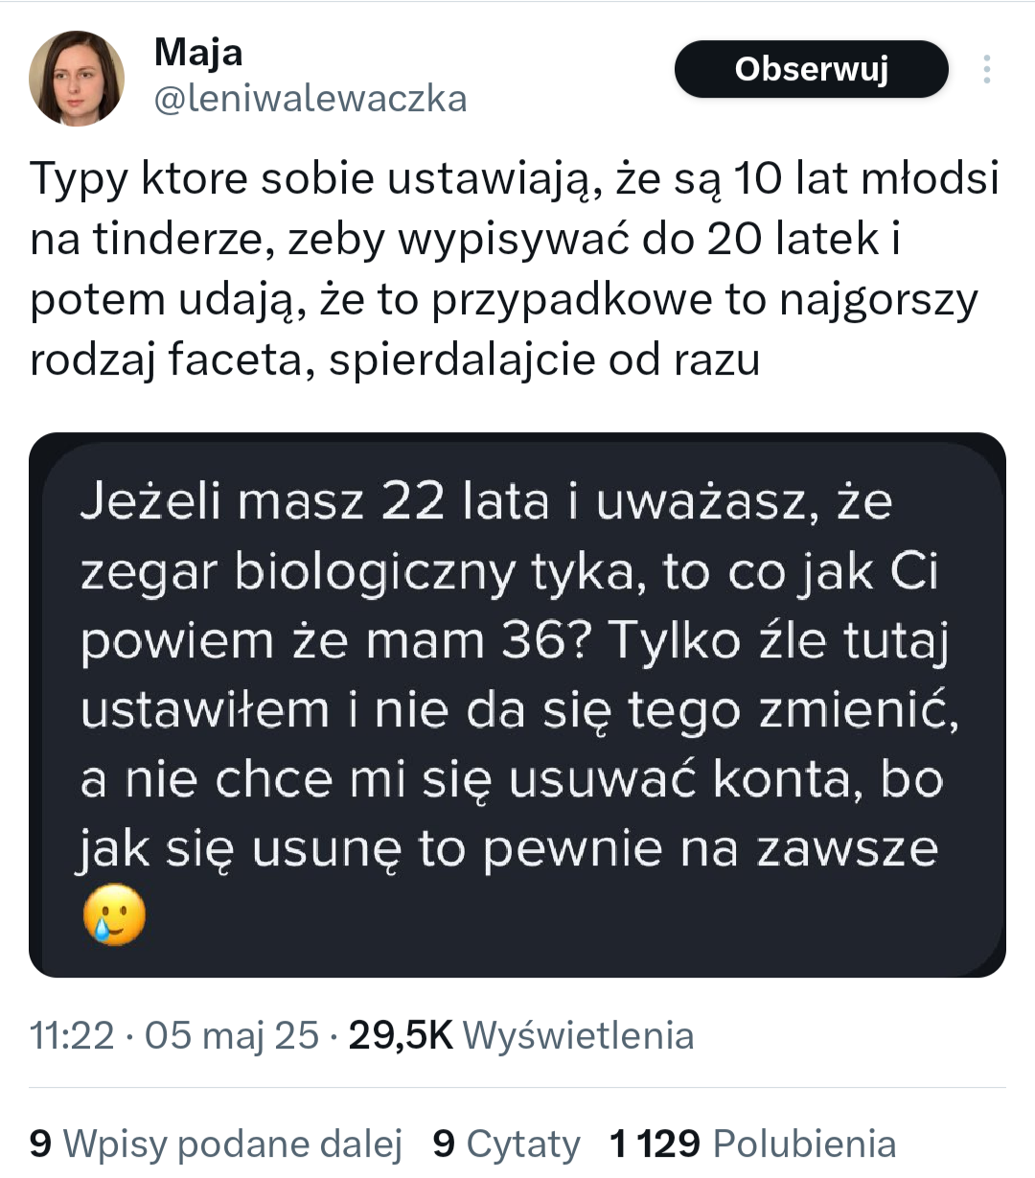Click the tear-smile emoji in the screenshot
The height and width of the screenshot is (1178, 1035).
tap(114, 915)
